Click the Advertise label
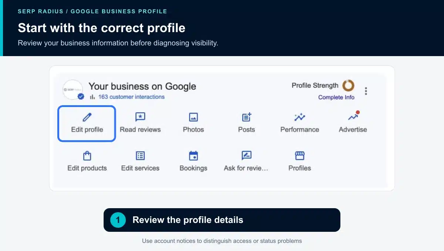 [353, 130]
